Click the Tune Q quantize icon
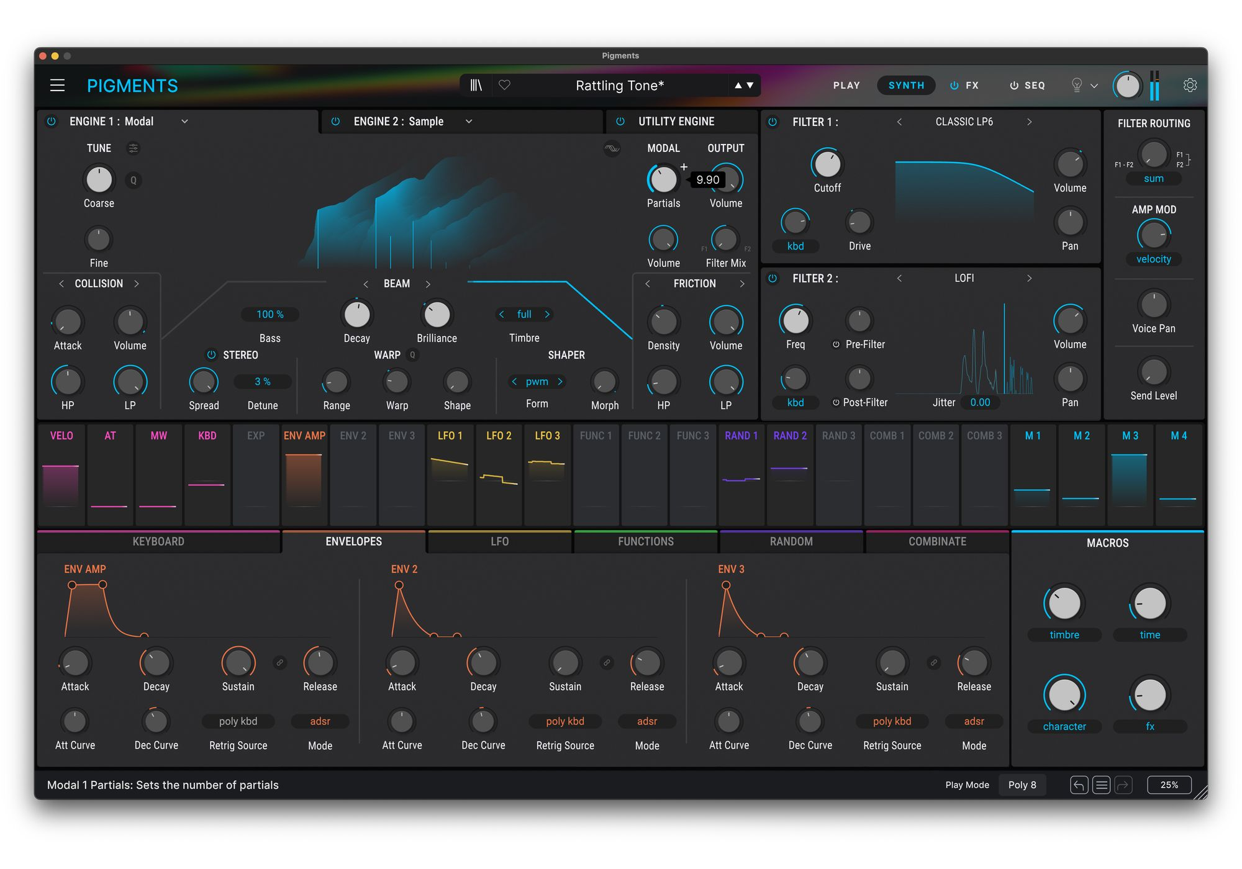Viewport: 1242px width, 869px height. point(133,180)
